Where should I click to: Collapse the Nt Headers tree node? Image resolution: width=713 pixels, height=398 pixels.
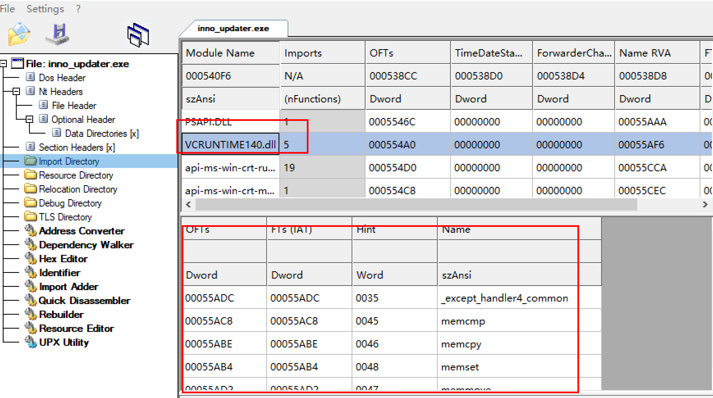(16, 91)
